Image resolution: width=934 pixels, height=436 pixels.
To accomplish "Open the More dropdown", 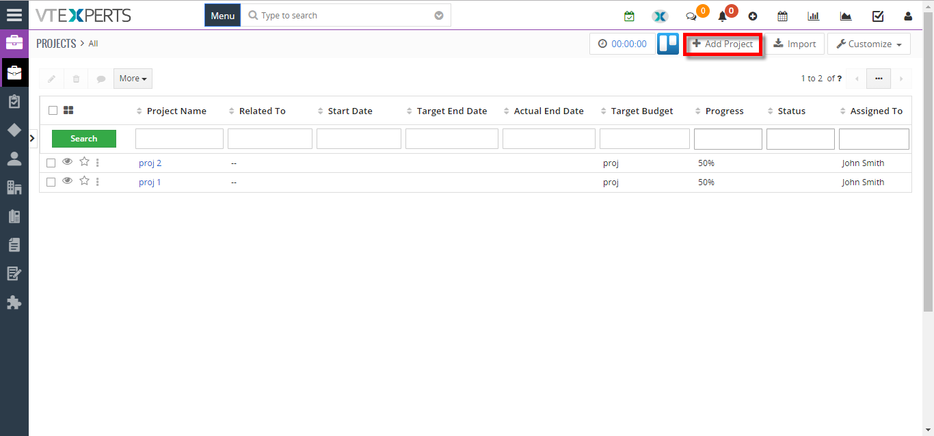I will tap(133, 79).
